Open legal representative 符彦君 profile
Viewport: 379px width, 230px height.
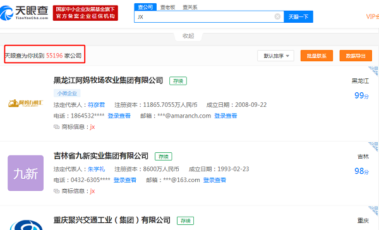pyautogui.click(x=96, y=105)
